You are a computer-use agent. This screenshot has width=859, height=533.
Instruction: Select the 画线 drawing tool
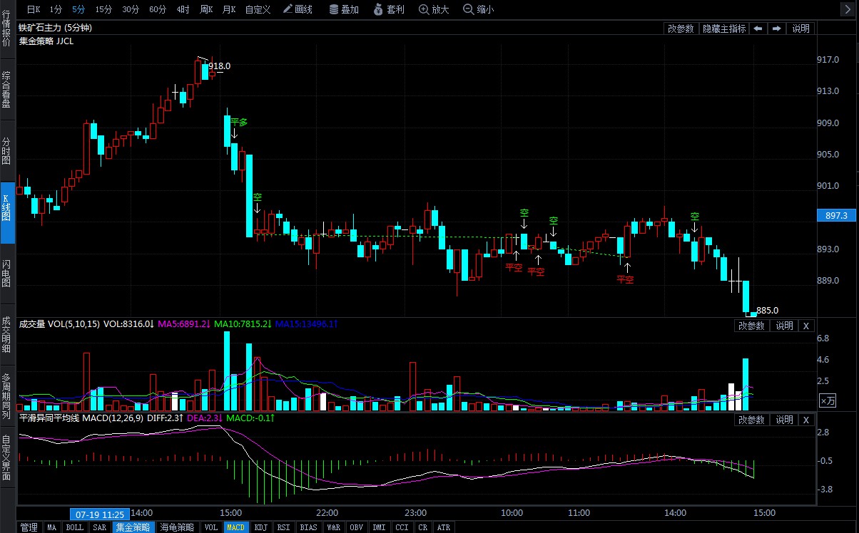click(x=298, y=9)
